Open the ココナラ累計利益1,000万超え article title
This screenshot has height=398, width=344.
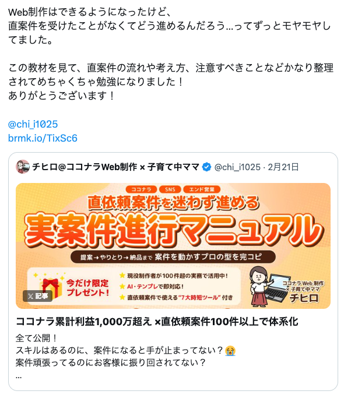(x=157, y=322)
